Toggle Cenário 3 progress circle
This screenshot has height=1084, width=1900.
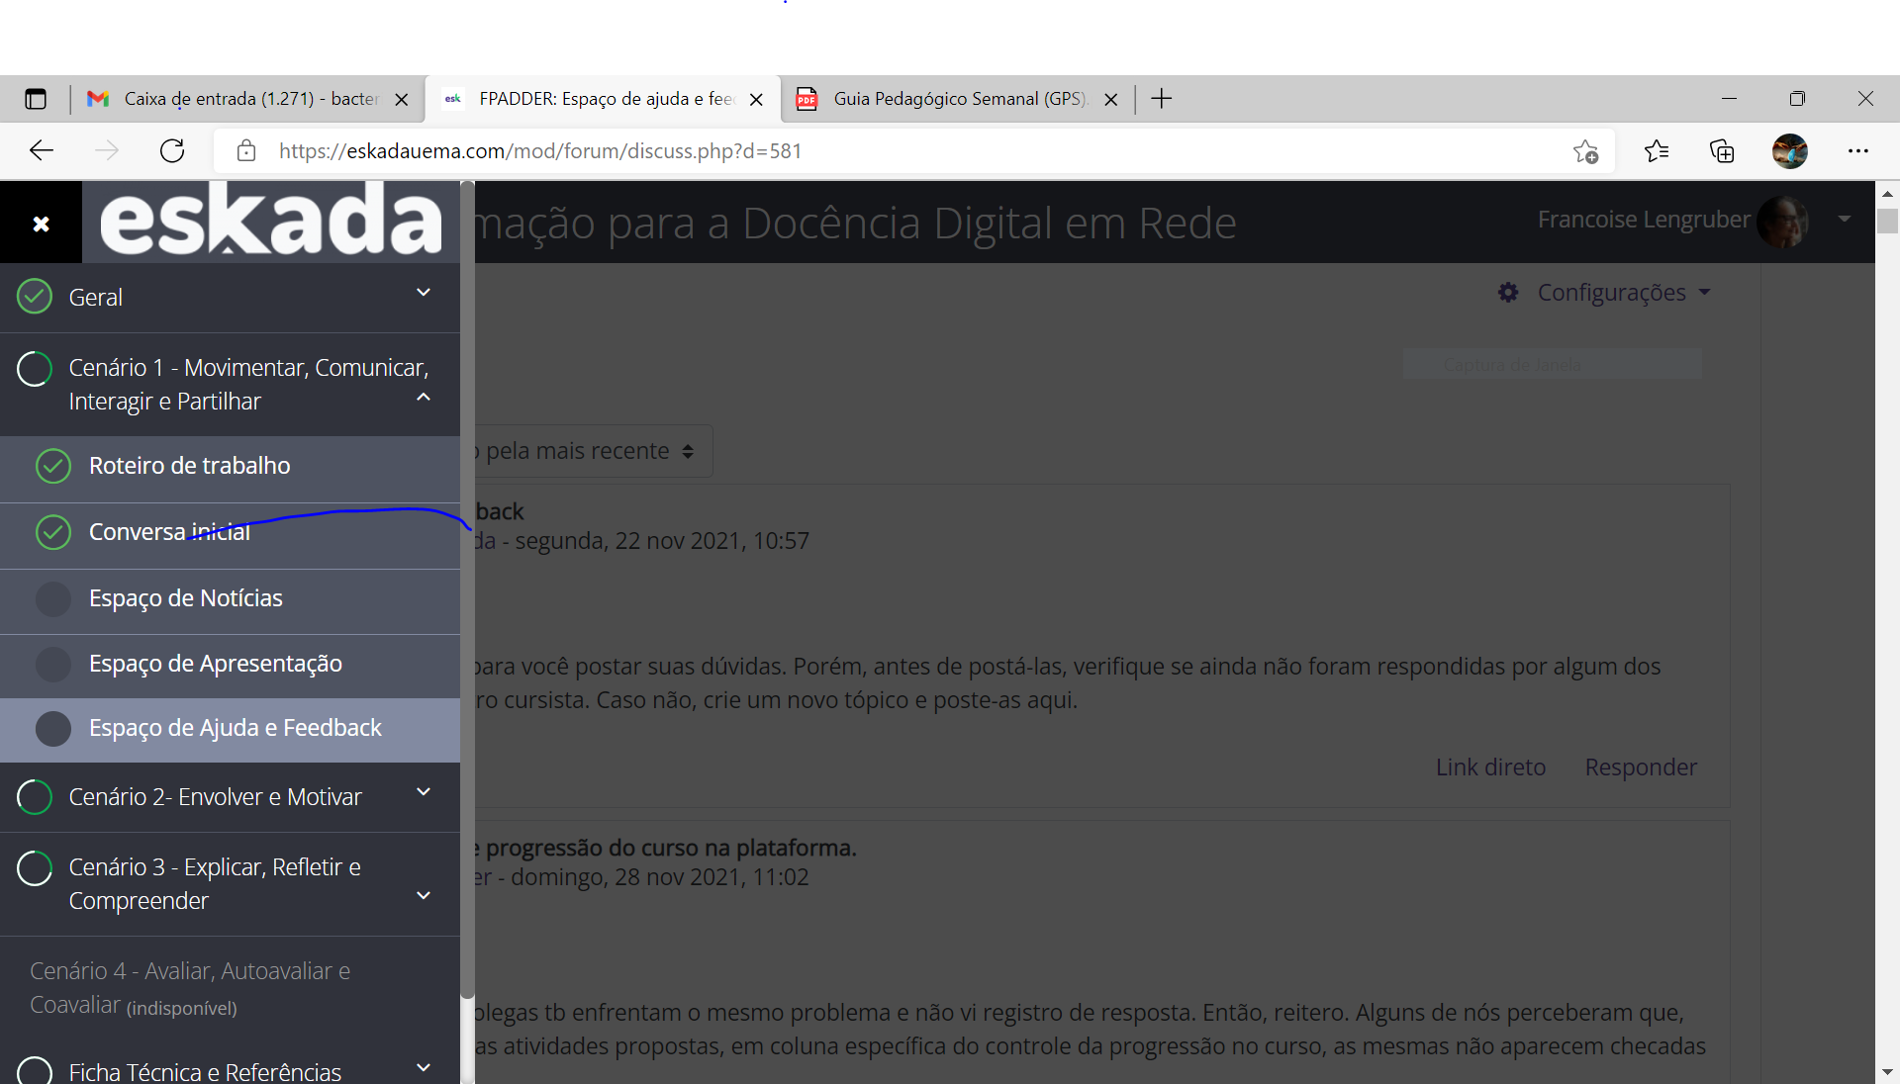coord(35,868)
